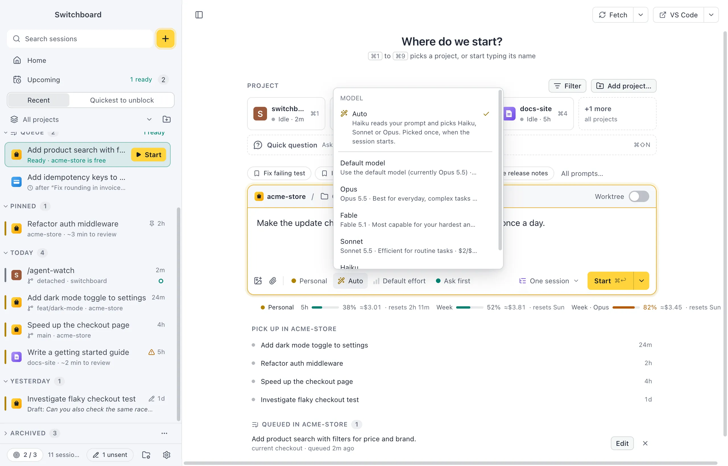Choose the Sonnet model option
The height and width of the screenshot is (466, 728).
tap(415, 246)
